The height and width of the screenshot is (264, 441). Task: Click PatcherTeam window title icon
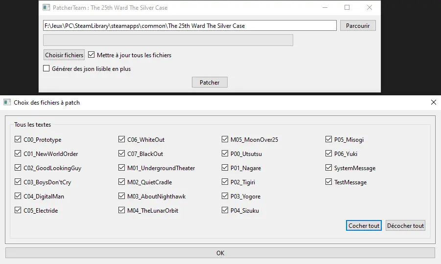coord(46,7)
